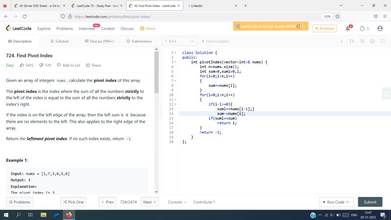This screenshot has height=220, width=391.
Task: Open the Submissions tab
Action: (139, 41)
